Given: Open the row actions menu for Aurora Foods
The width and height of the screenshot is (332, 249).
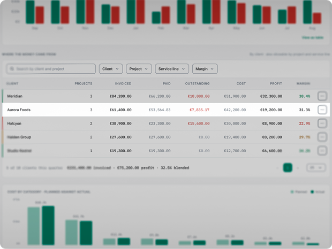Looking at the screenshot, I should point(322,110).
